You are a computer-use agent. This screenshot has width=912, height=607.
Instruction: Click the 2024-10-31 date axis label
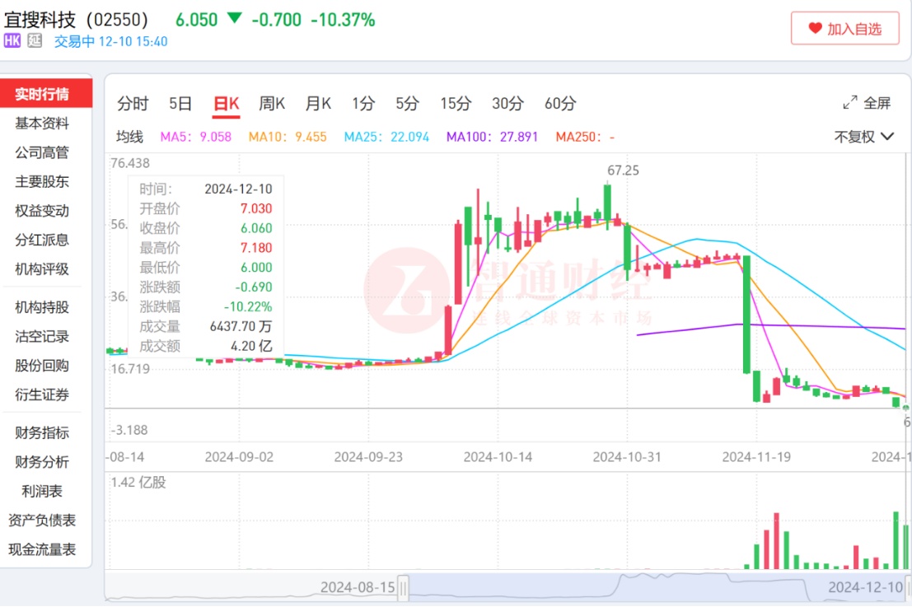pyautogui.click(x=627, y=457)
